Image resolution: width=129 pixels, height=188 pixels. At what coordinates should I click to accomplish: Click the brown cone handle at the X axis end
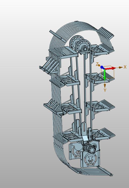[121, 67]
